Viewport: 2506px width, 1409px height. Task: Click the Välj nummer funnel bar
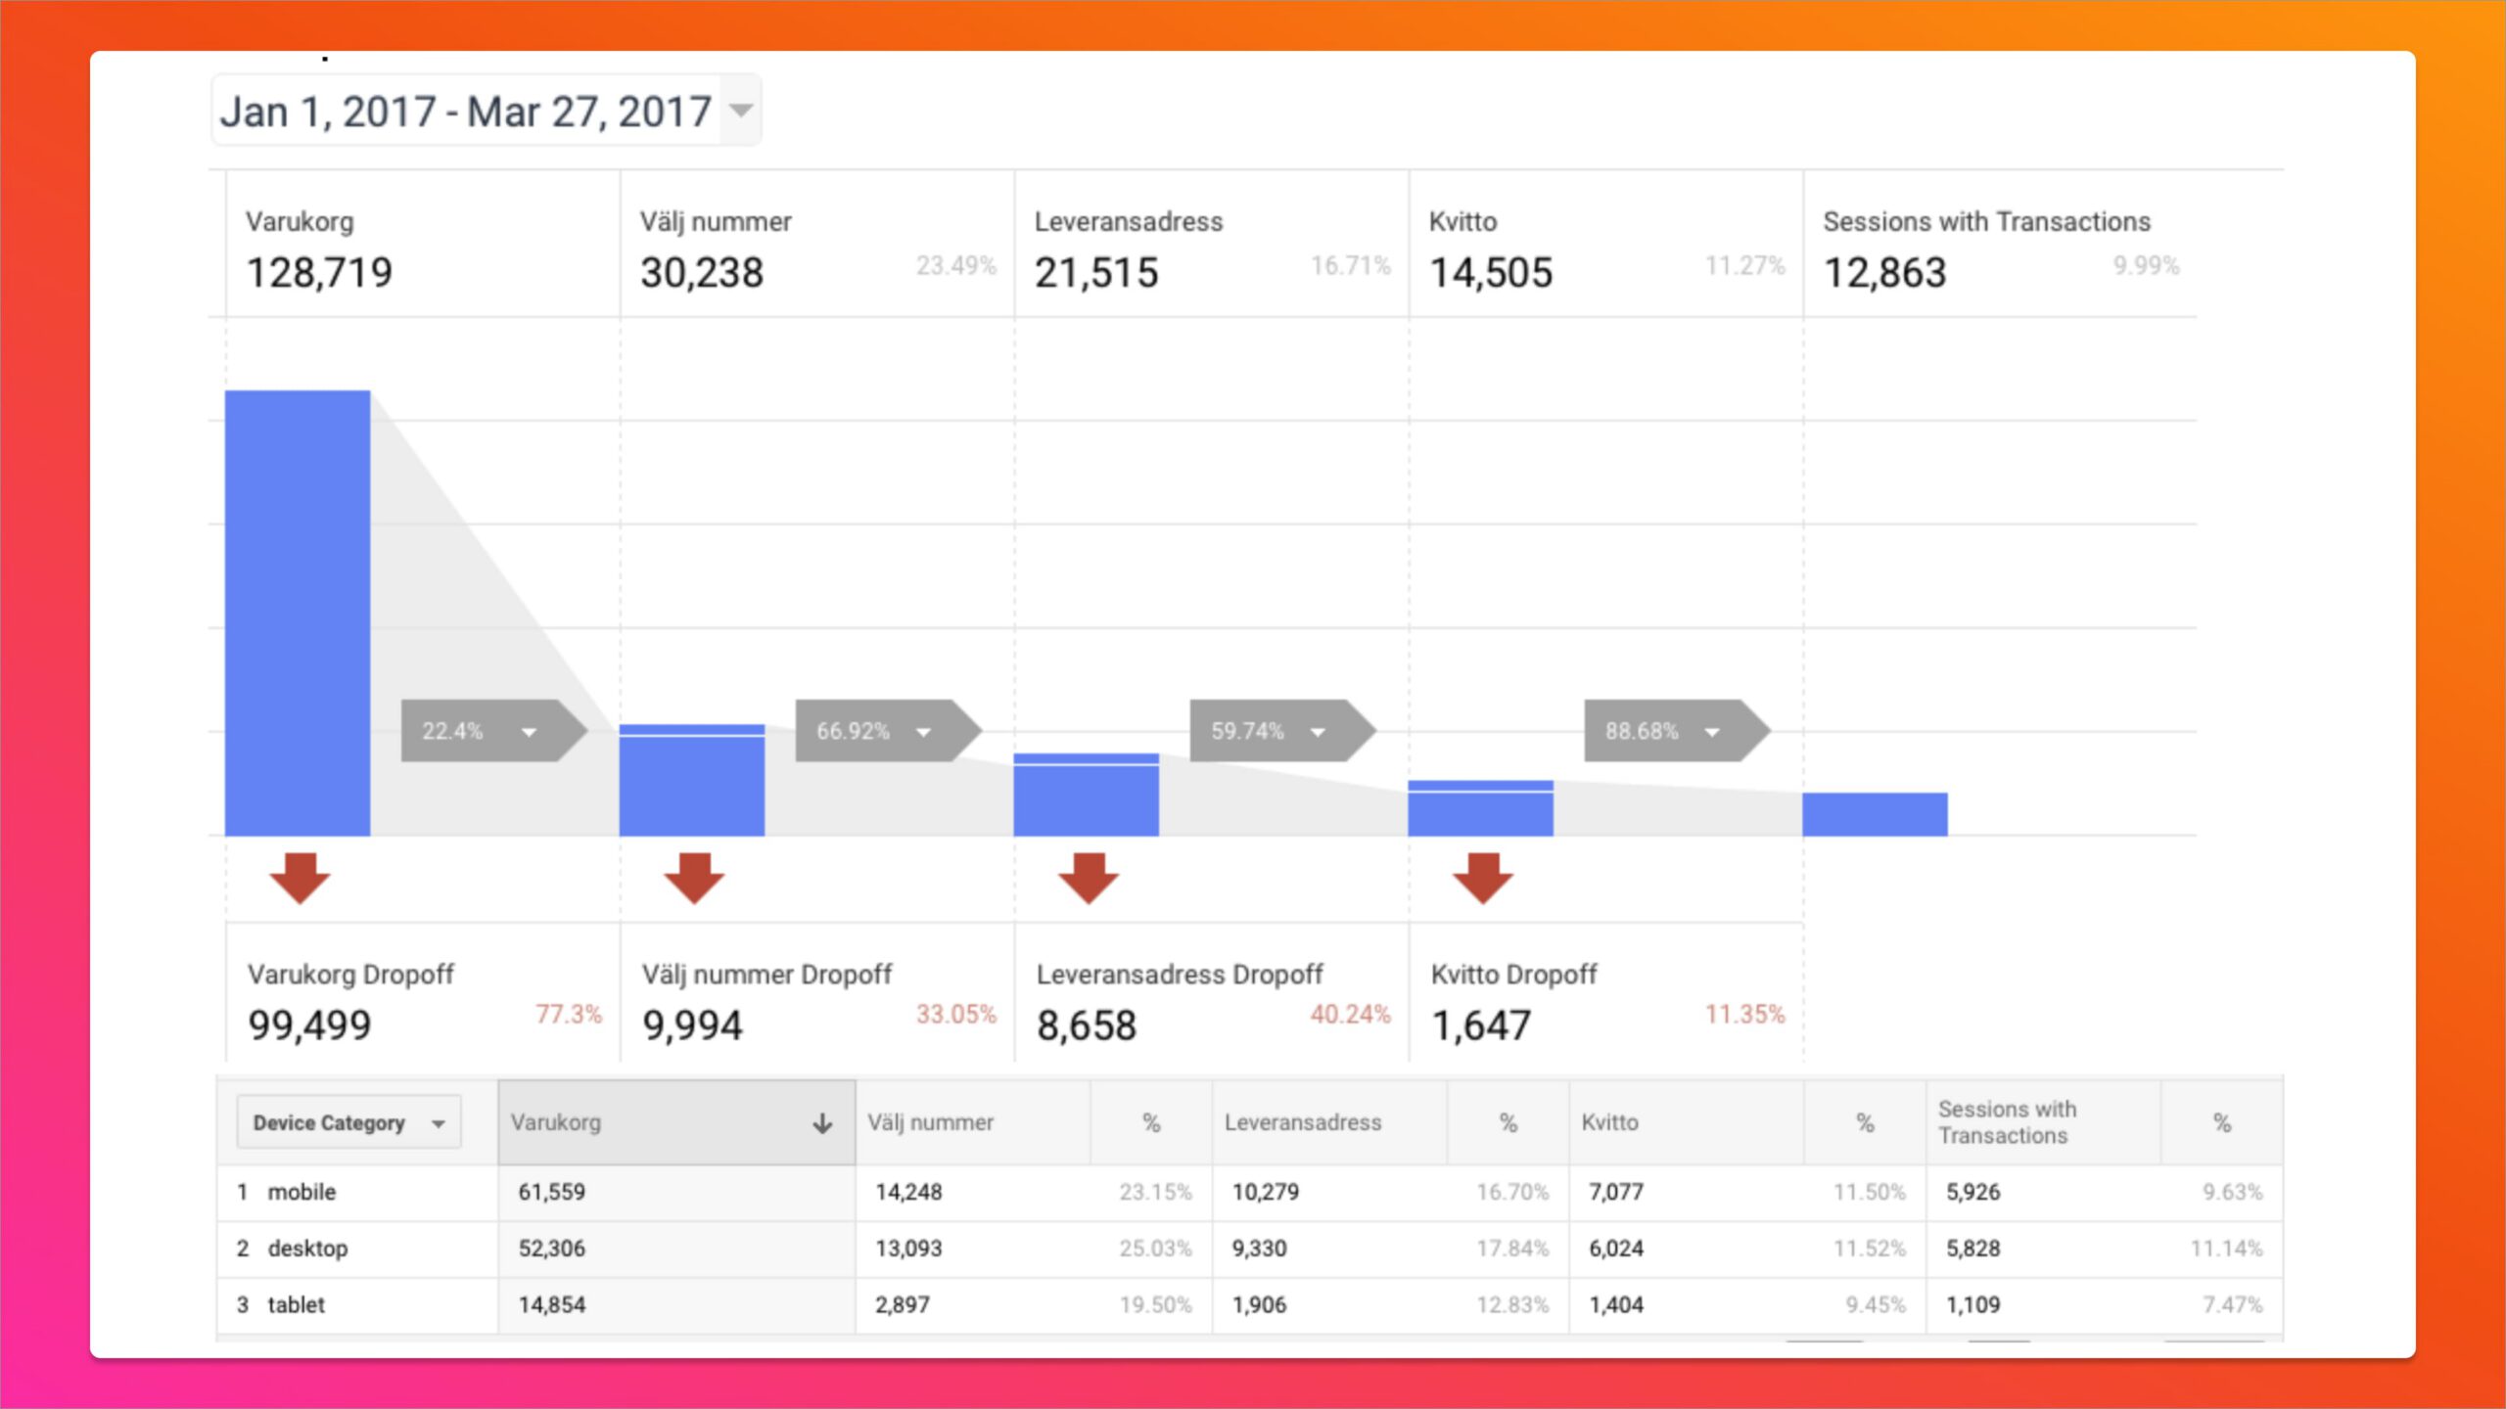(692, 781)
